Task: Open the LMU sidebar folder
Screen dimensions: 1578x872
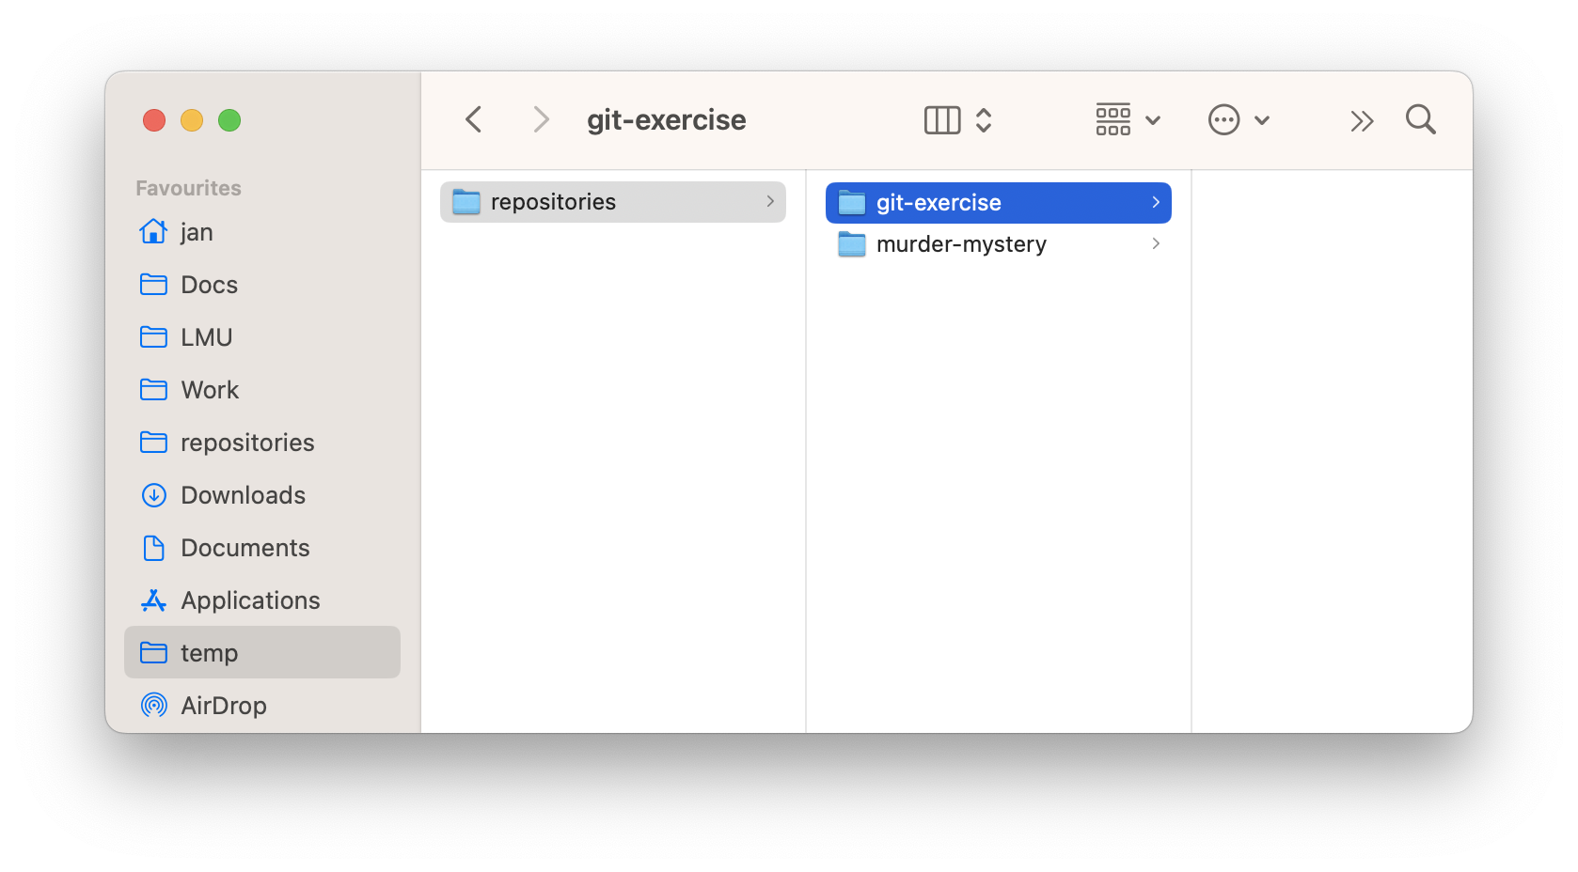Action: (206, 337)
